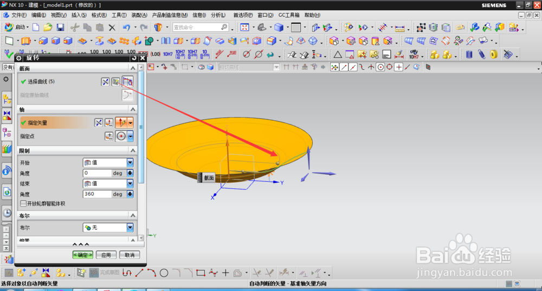Click the tolerance binoculars 10H7 icon
Viewport: 542px width, 291px height.
click(x=414, y=54)
